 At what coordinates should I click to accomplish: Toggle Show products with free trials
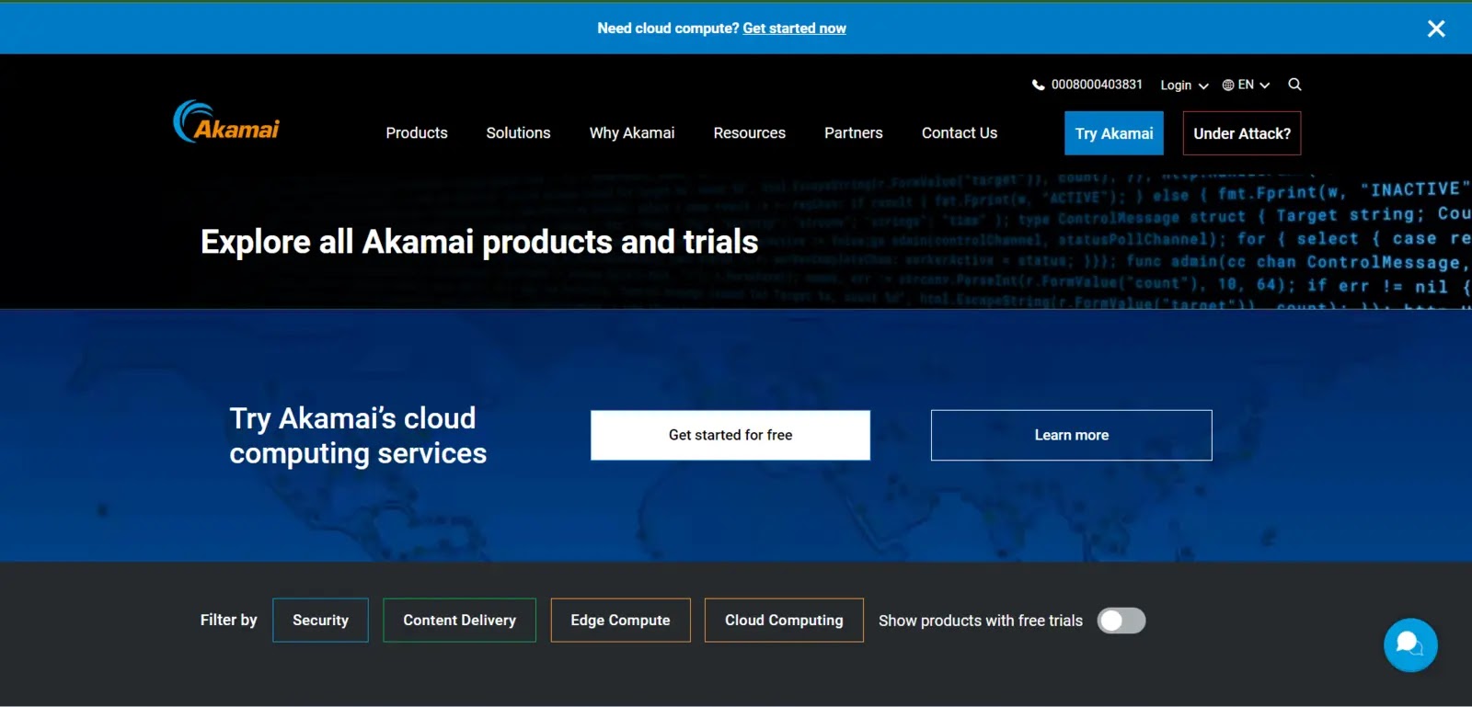tap(1121, 621)
